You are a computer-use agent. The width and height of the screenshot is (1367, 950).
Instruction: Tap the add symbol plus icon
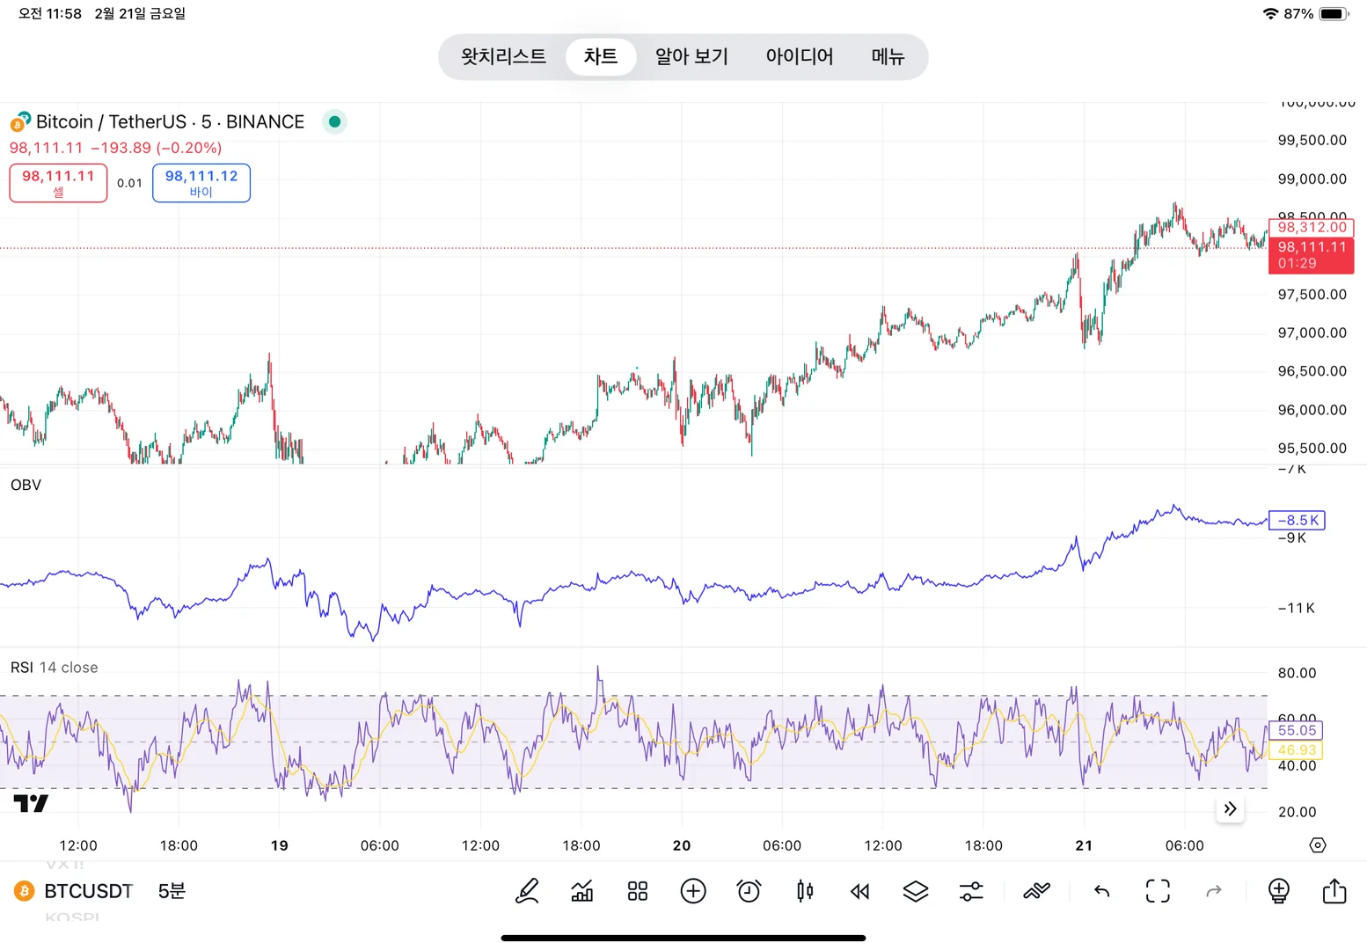[x=693, y=891]
